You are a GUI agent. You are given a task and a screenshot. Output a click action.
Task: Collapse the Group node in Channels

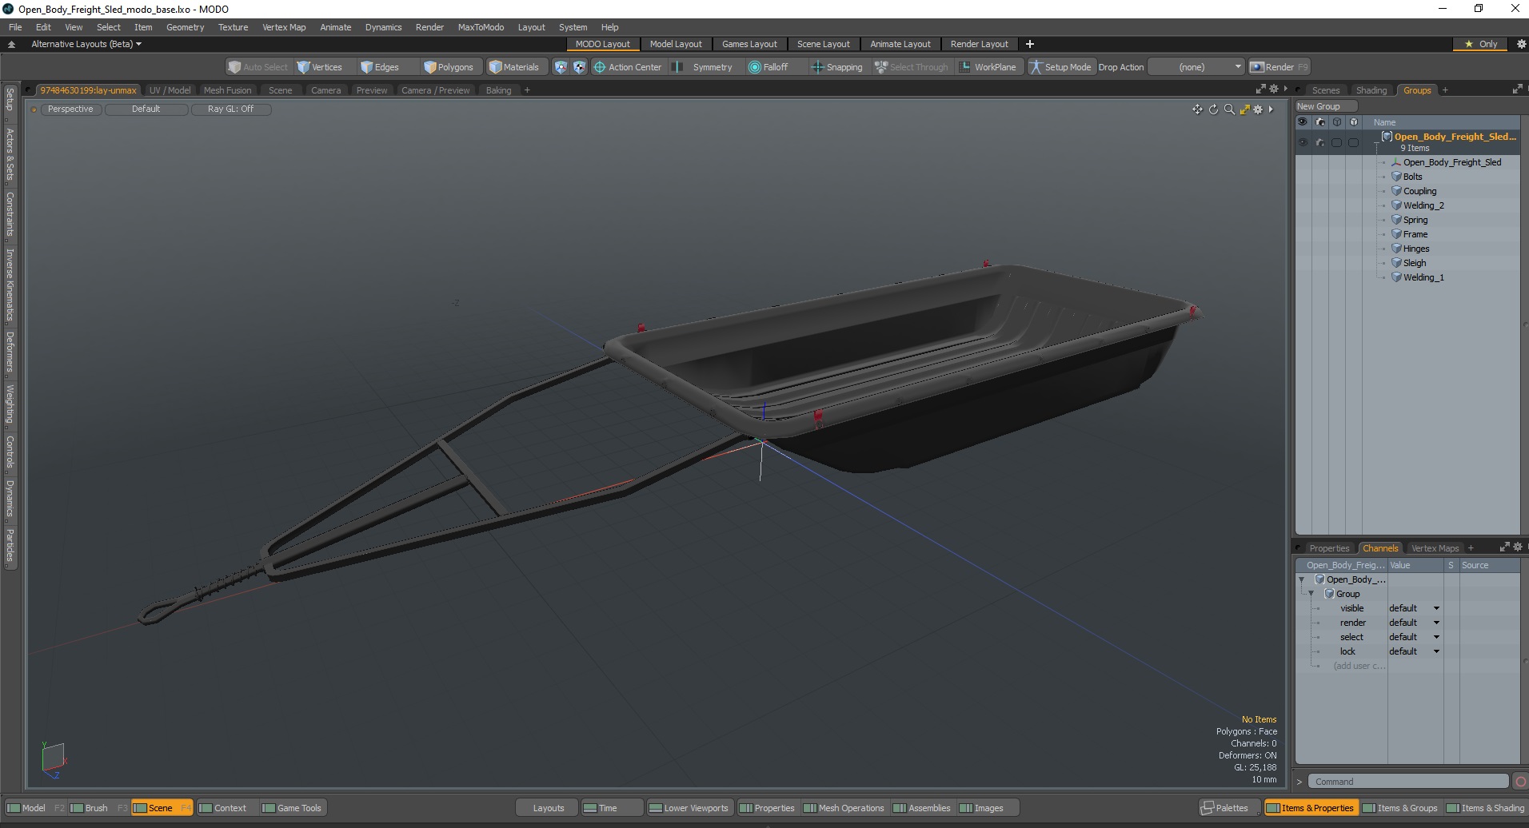(1311, 594)
